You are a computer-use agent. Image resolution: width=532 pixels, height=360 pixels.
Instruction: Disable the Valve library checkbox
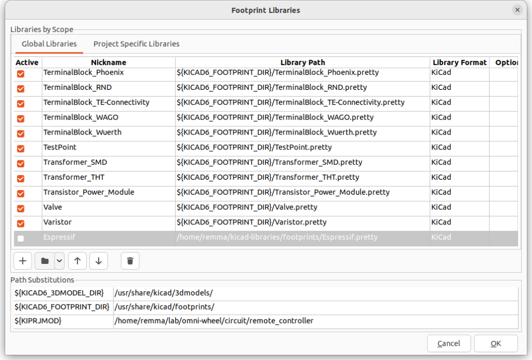click(21, 208)
